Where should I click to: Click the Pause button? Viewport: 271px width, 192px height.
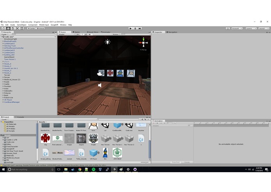click(135, 28)
